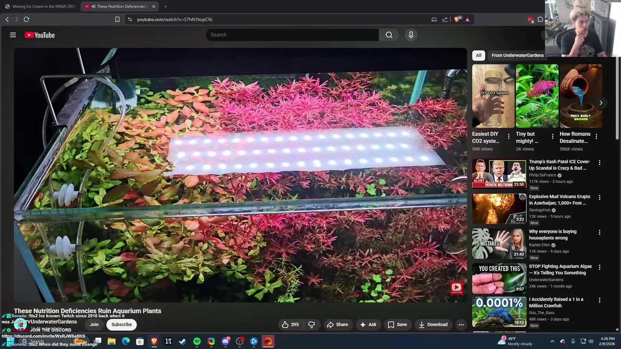This screenshot has height=349, width=621.
Task: Open STOP Fighting Aquarium Algae video title
Action: (x=560, y=270)
